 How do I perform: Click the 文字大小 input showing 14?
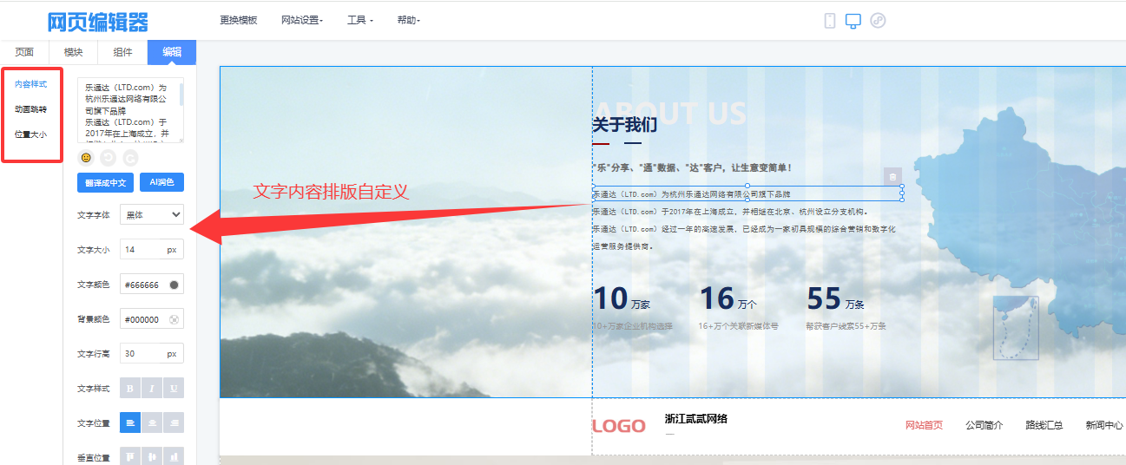pos(152,250)
